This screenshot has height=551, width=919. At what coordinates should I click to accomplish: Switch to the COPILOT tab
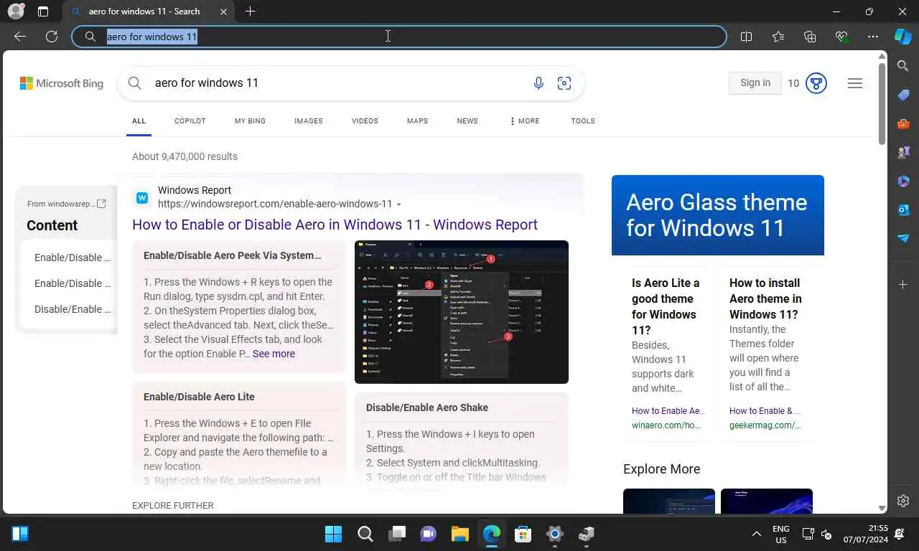(x=190, y=121)
